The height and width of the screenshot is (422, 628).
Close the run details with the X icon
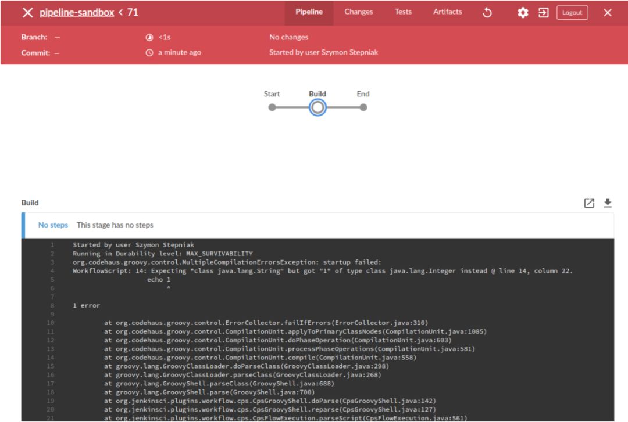click(608, 13)
